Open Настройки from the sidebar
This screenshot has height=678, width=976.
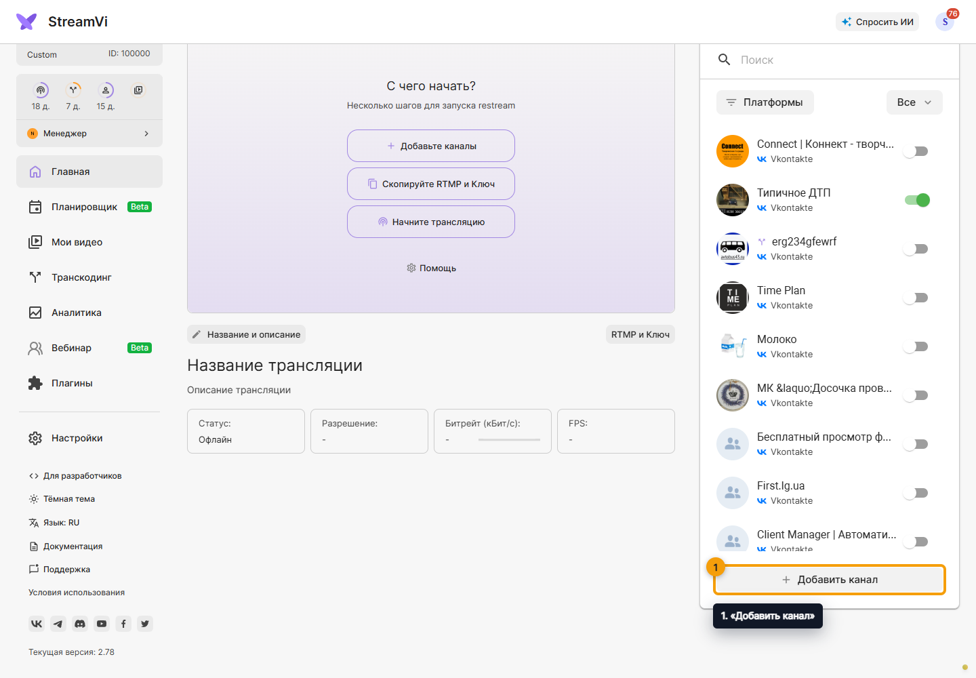89,438
